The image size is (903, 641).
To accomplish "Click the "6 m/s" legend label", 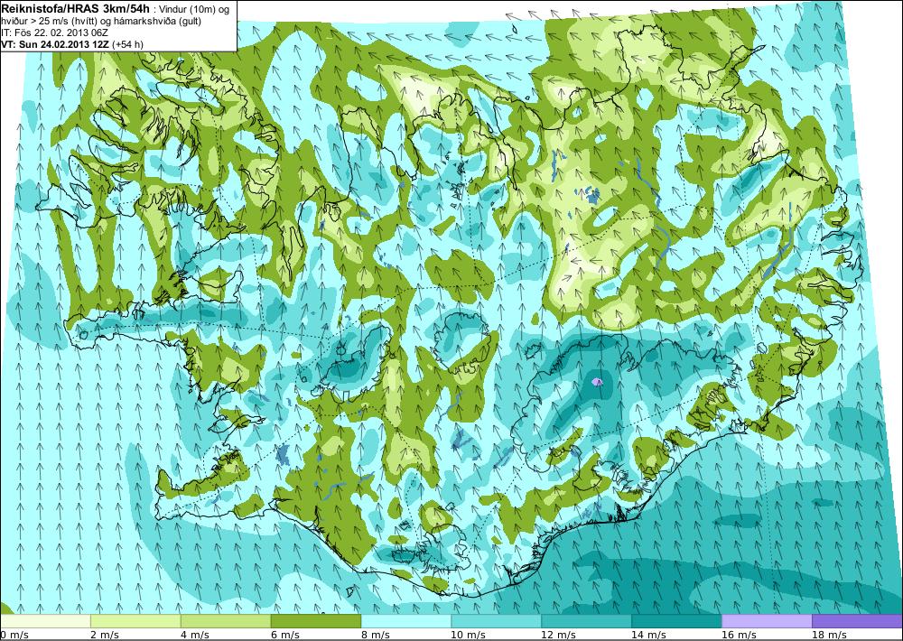I will [x=285, y=635].
